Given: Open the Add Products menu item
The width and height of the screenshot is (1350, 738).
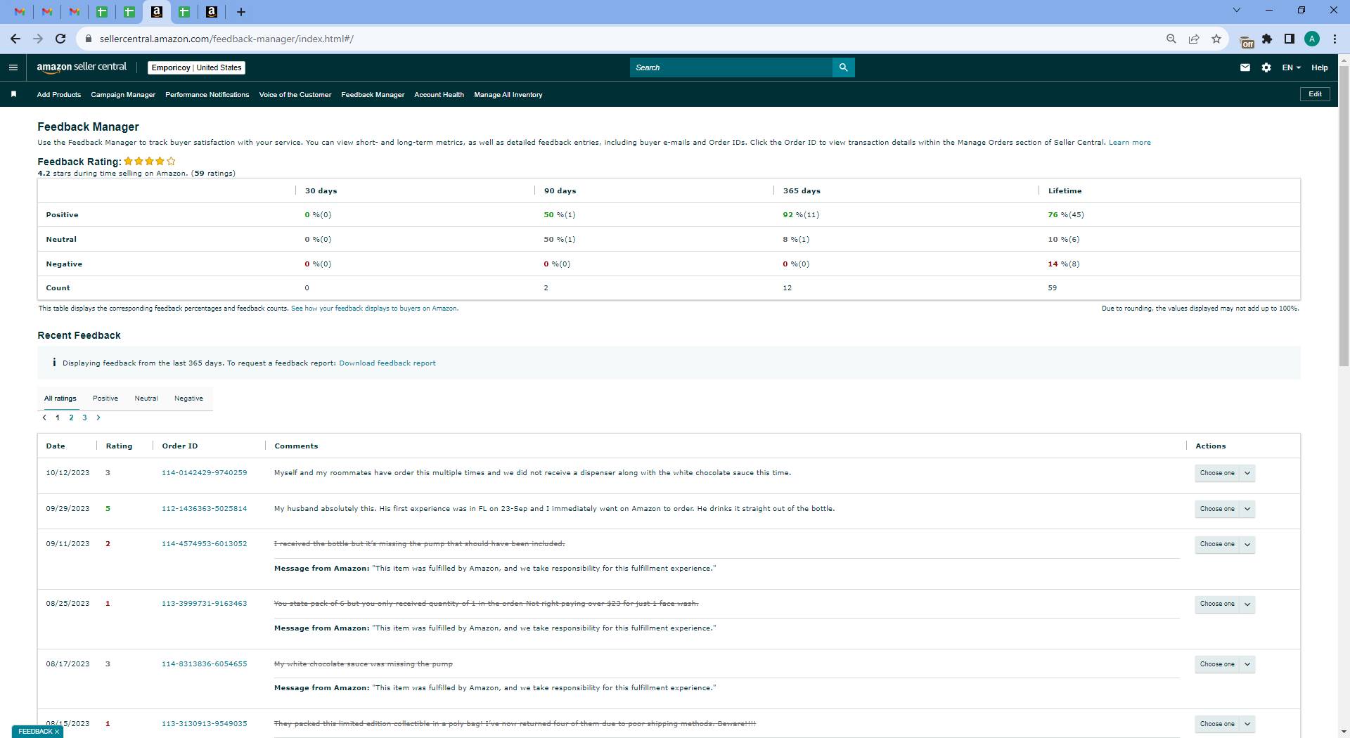Looking at the screenshot, I should (x=59, y=95).
